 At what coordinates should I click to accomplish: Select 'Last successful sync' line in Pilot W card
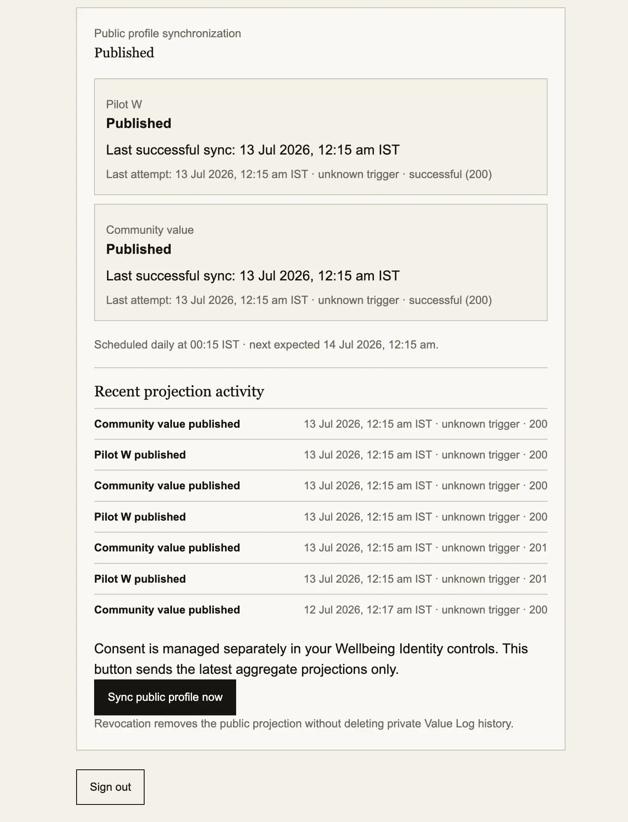253,150
